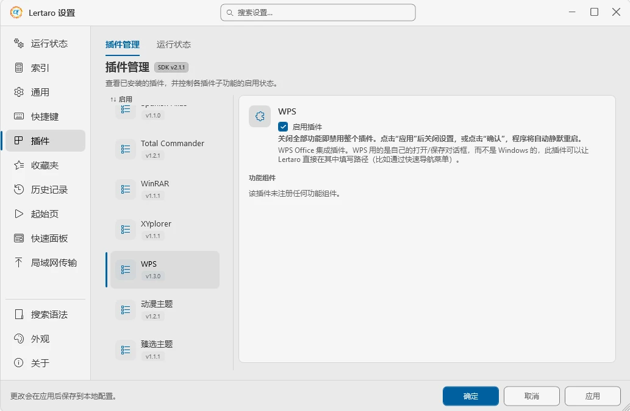Select the 臻选主题 plugin name
The height and width of the screenshot is (411, 630).
click(x=157, y=344)
